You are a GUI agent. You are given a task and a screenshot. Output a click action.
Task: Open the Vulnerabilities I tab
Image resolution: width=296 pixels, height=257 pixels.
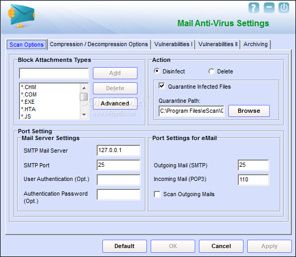coord(173,44)
